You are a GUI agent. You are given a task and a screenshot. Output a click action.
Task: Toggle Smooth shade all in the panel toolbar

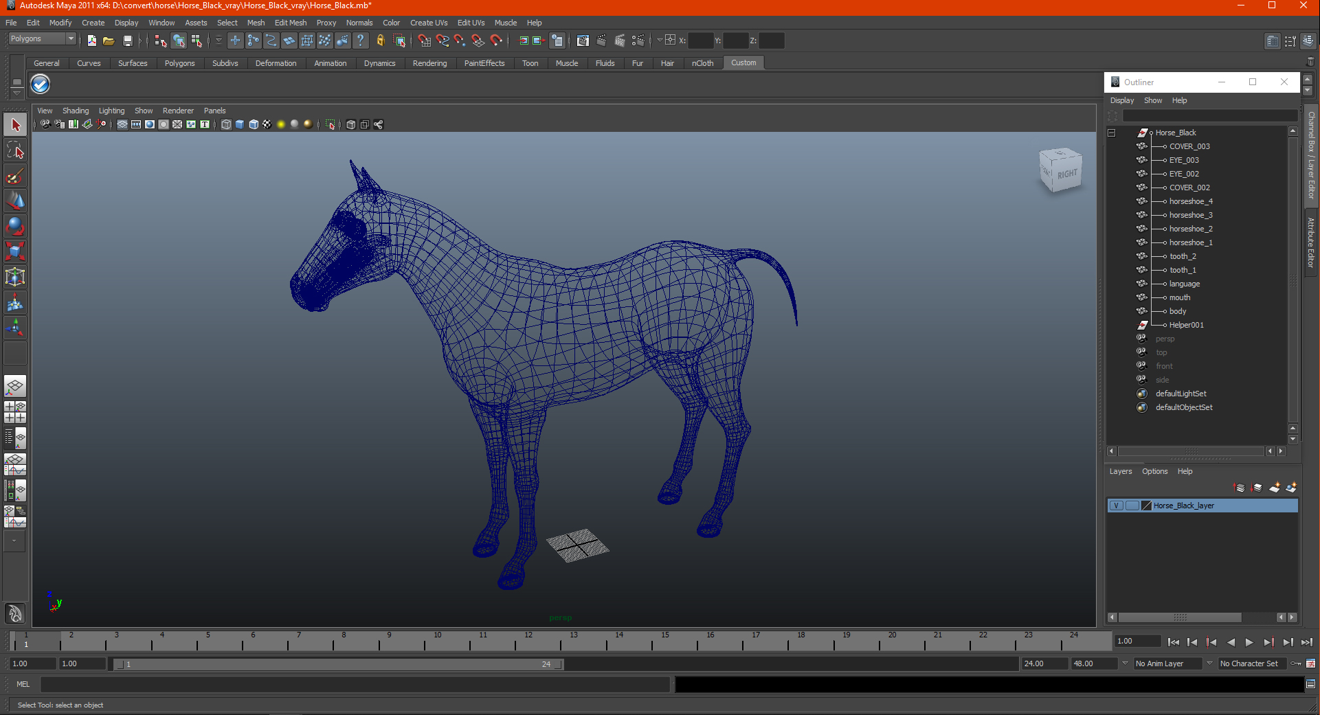(240, 124)
